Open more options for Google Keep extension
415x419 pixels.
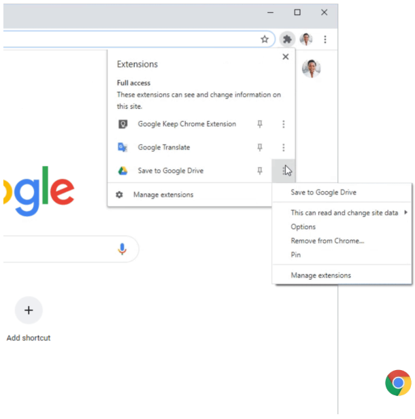pos(284,124)
